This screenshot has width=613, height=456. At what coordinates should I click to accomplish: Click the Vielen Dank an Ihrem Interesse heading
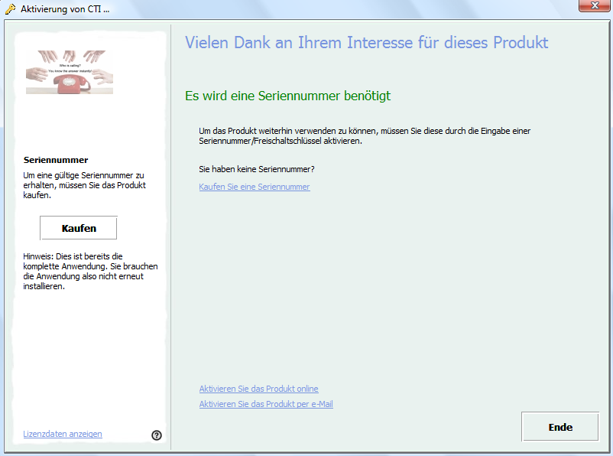(366, 42)
